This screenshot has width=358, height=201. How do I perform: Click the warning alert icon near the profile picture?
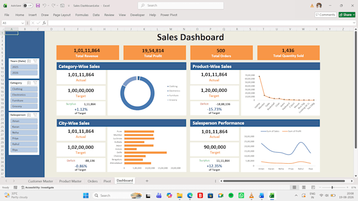312,6
